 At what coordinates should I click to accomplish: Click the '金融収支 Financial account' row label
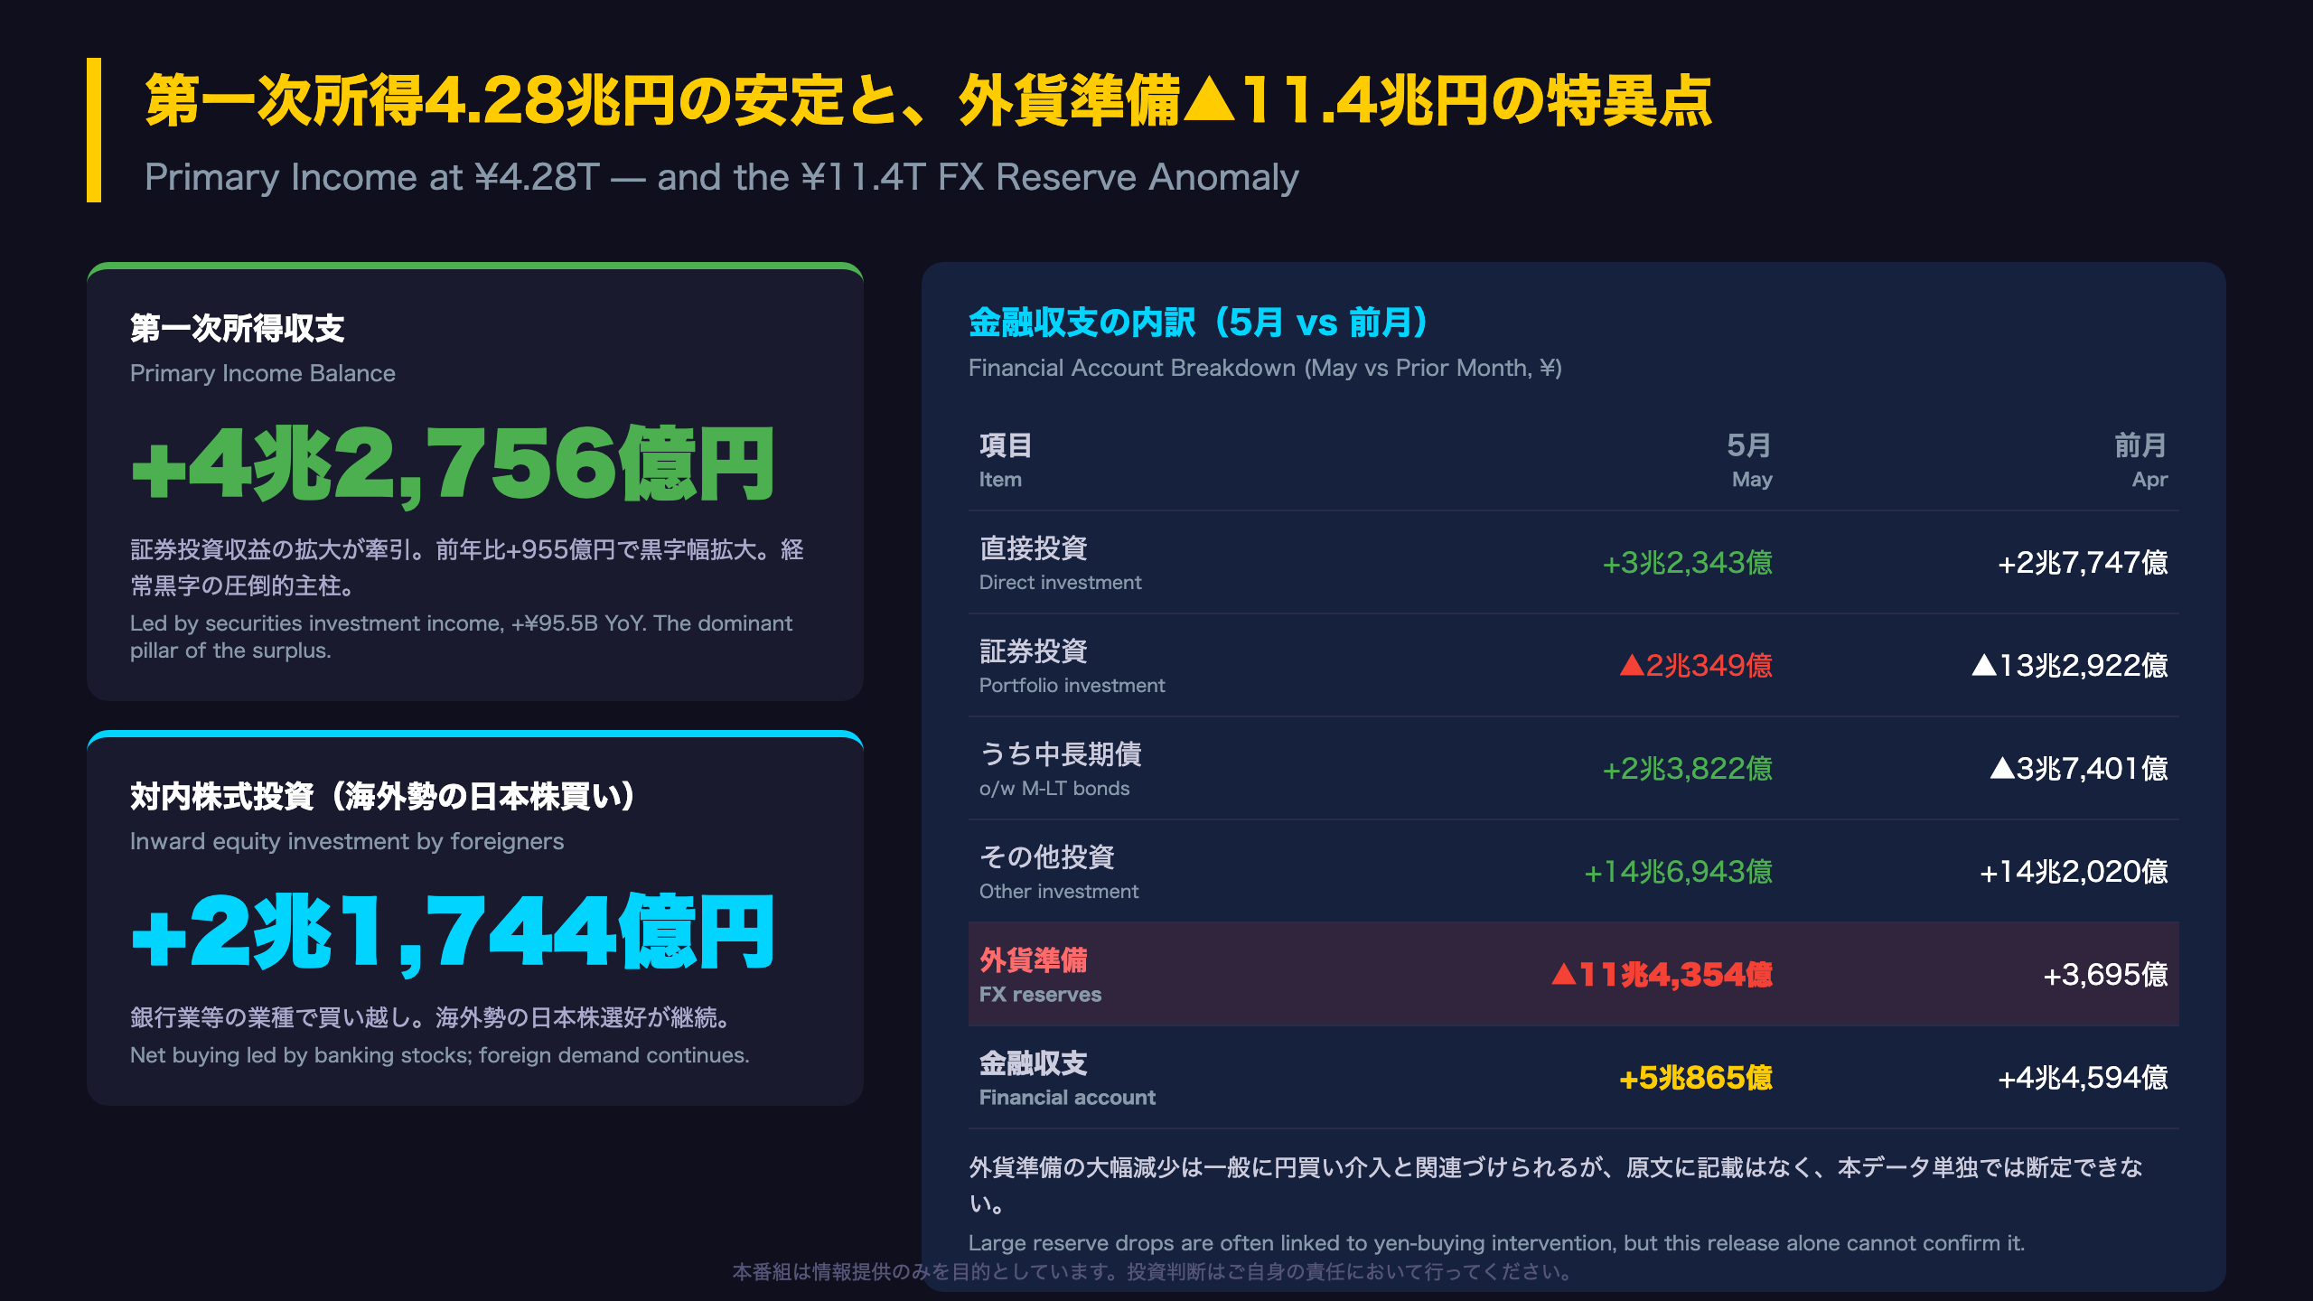click(1067, 1078)
